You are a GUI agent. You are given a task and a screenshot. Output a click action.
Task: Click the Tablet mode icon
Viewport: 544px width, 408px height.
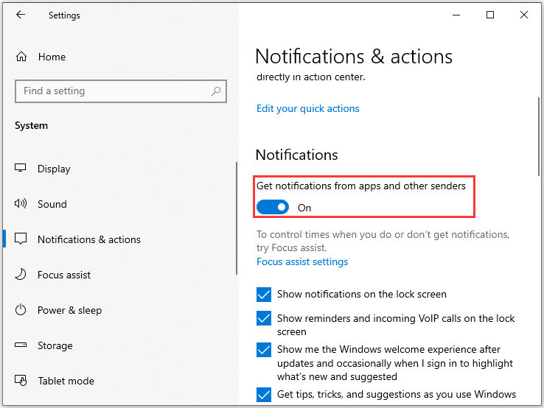21,381
